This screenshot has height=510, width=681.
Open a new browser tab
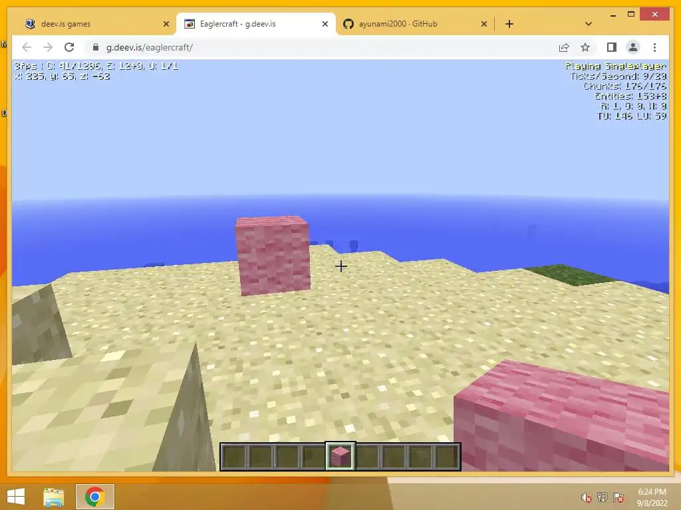[x=509, y=24]
